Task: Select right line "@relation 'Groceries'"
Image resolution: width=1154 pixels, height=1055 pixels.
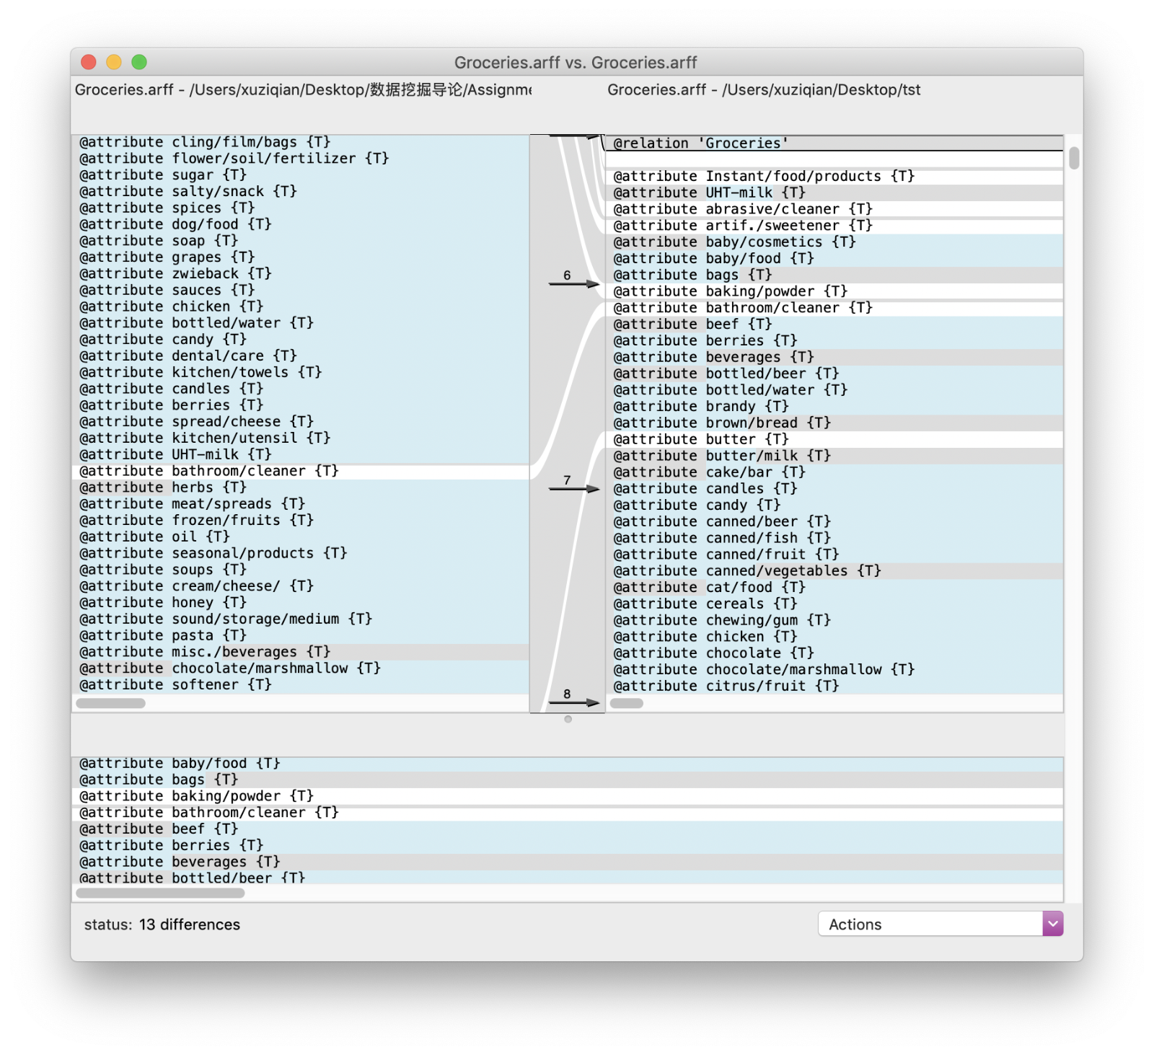Action: (834, 144)
